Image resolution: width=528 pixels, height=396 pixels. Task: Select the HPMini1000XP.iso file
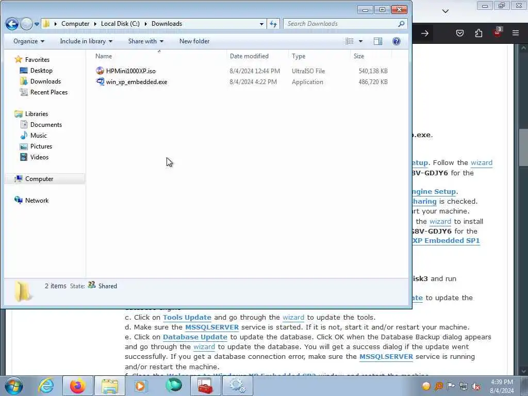(x=130, y=71)
